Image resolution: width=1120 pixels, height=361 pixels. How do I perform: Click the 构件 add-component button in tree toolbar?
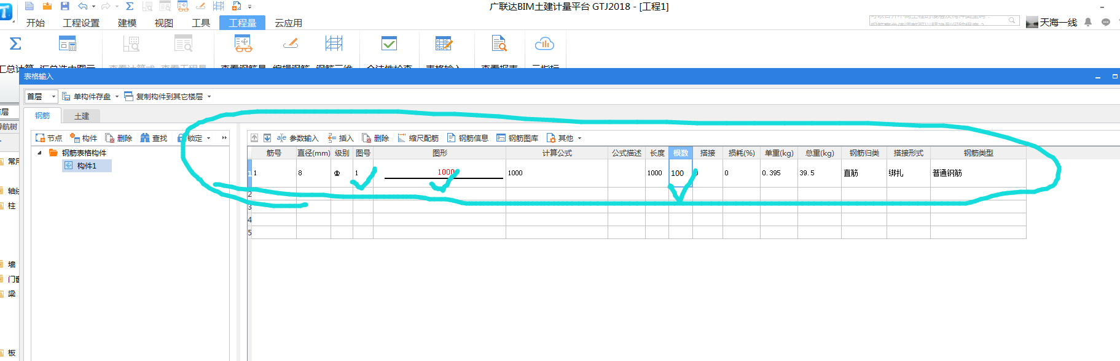click(x=84, y=138)
